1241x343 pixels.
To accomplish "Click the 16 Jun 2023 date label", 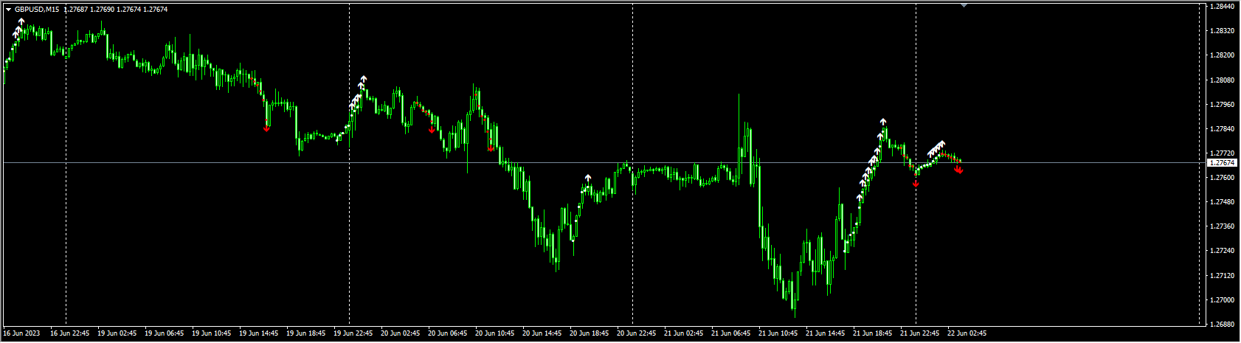I will point(22,333).
